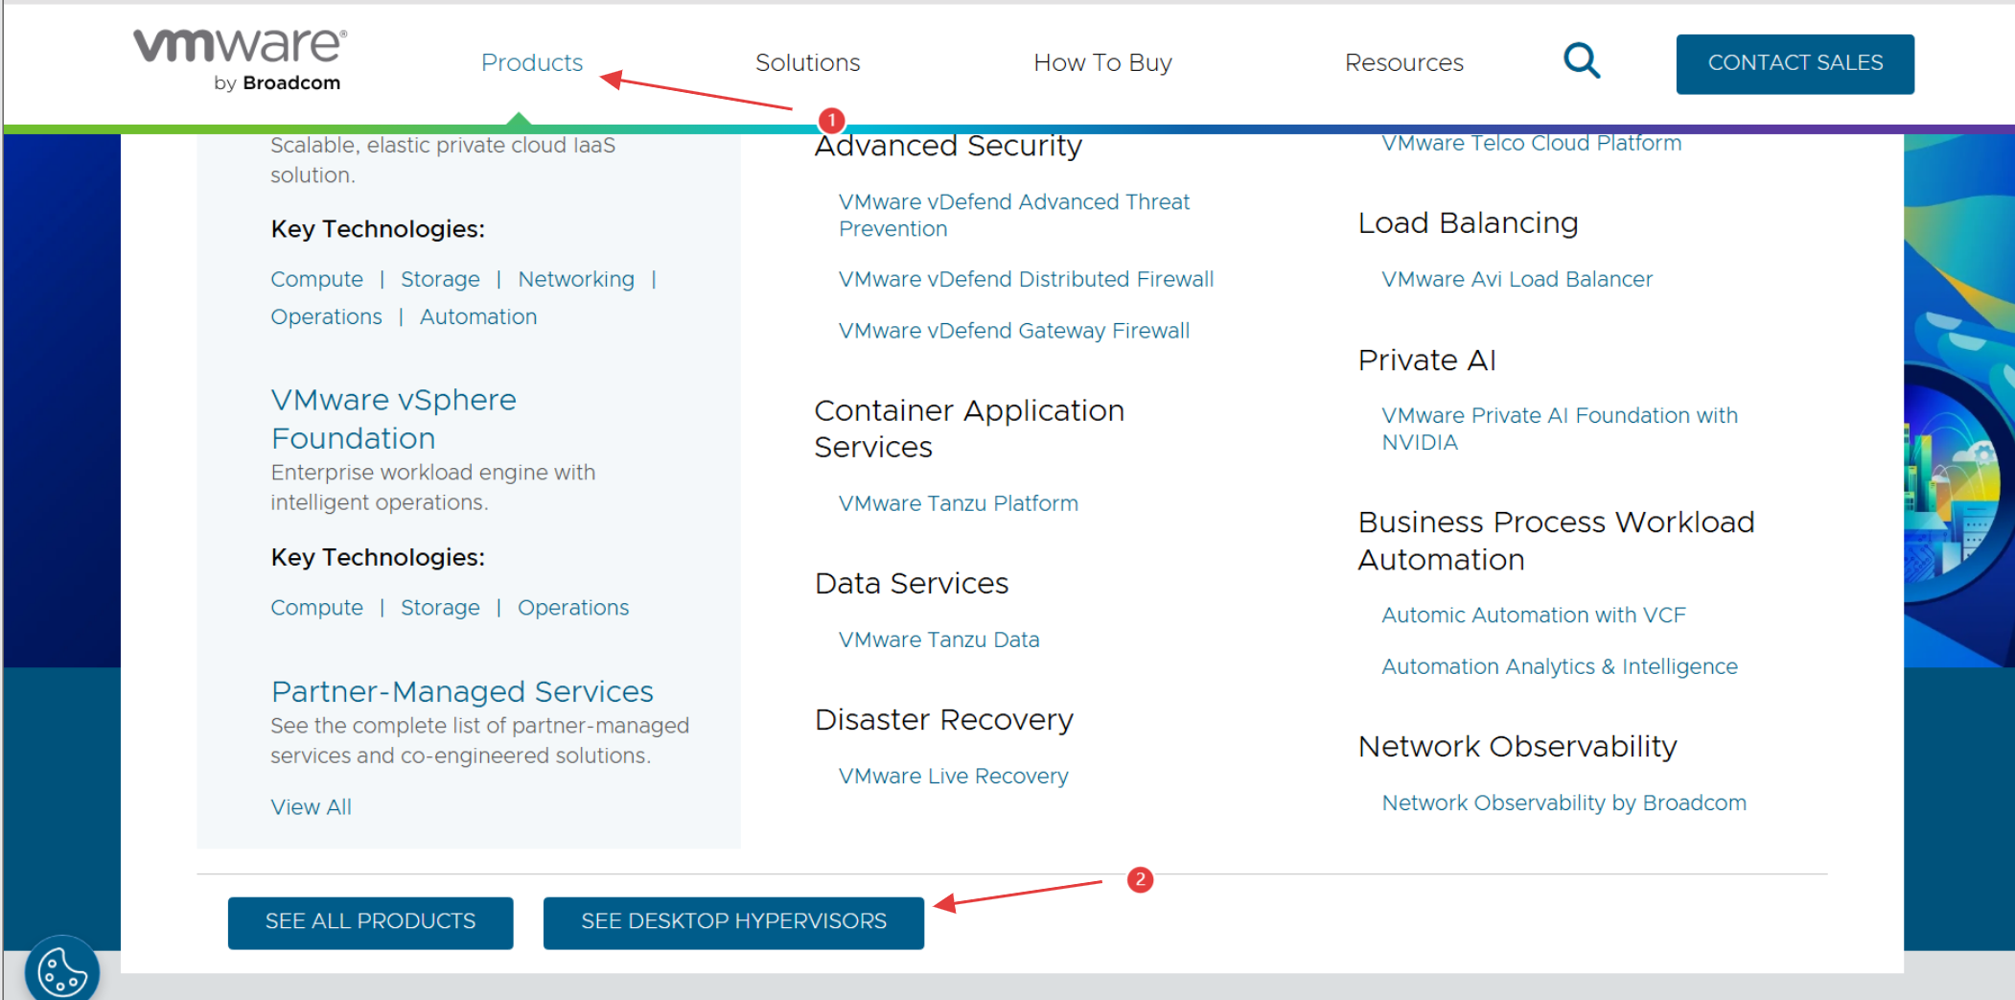Image resolution: width=2015 pixels, height=1000 pixels.
Task: Open VMware Telco Cloud Platform
Action: pyautogui.click(x=1530, y=142)
